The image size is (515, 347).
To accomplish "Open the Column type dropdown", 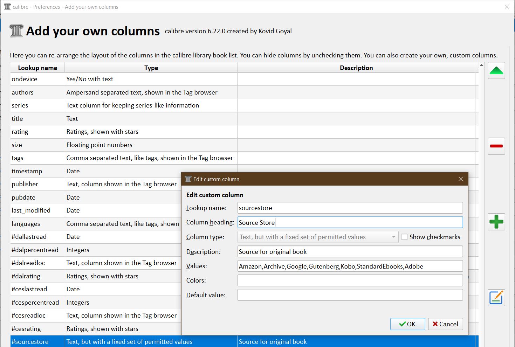I will (x=318, y=237).
